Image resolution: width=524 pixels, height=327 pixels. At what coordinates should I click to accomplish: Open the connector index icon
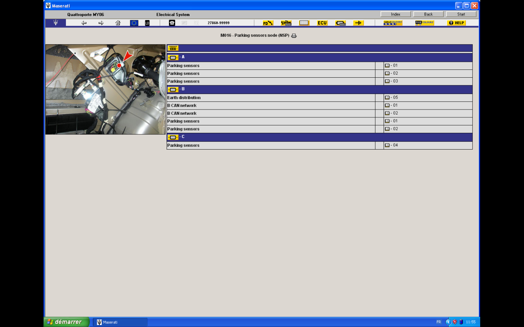341,23
